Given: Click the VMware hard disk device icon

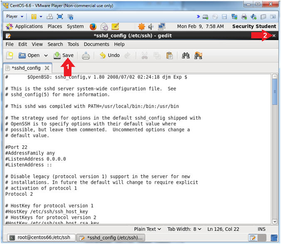Looking at the screenshot, I should (x=205, y=17).
